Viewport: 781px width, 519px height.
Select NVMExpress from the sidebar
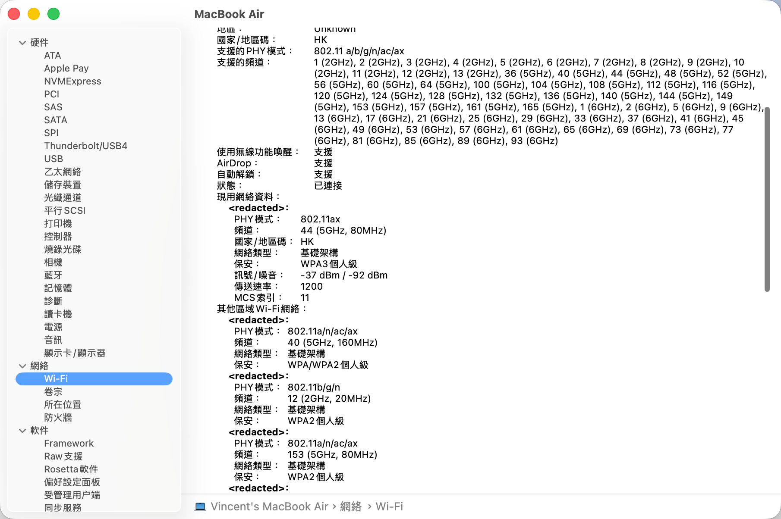point(72,81)
